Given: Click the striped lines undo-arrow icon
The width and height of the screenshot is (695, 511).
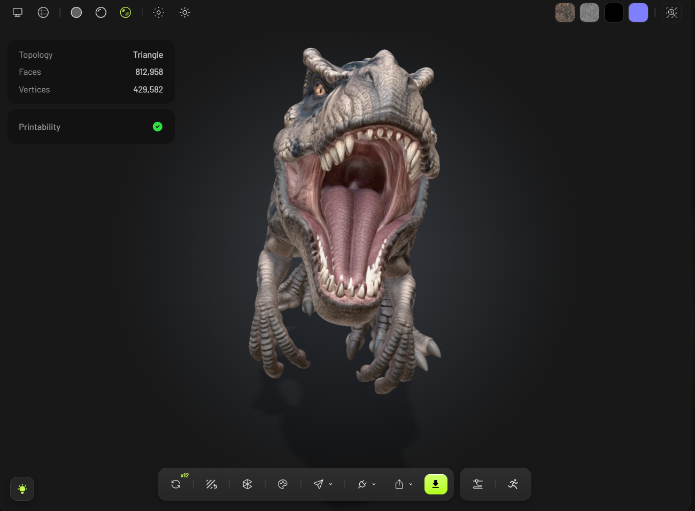Looking at the screenshot, I should coord(212,484).
